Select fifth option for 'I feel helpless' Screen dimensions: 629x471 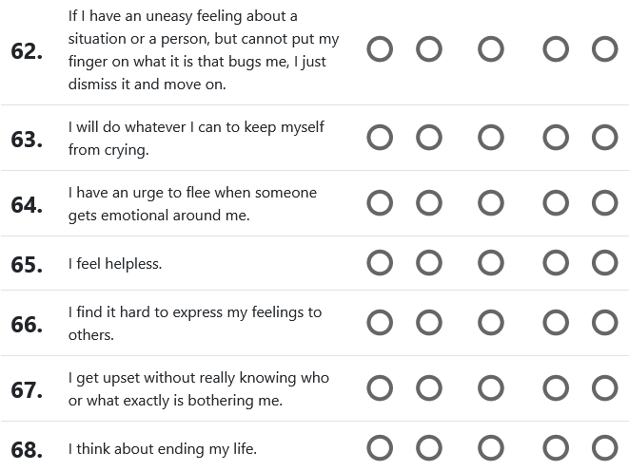tap(605, 263)
